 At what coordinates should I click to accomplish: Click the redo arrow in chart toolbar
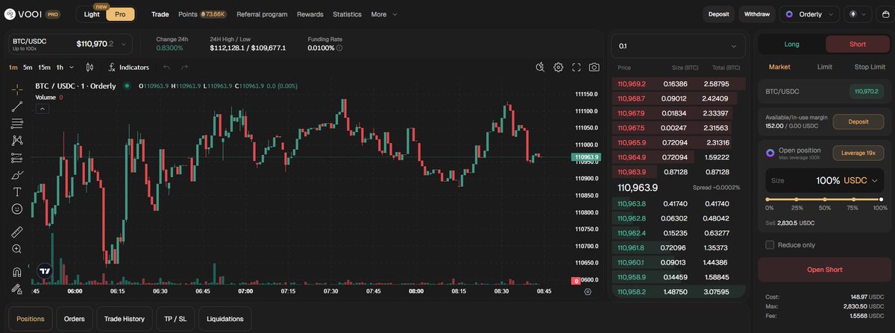click(x=184, y=67)
